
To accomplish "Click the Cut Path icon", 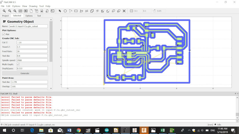I will tap(108, 11).
